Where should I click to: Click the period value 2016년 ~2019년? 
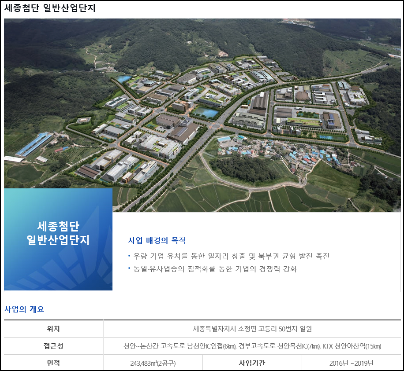coord(351,363)
